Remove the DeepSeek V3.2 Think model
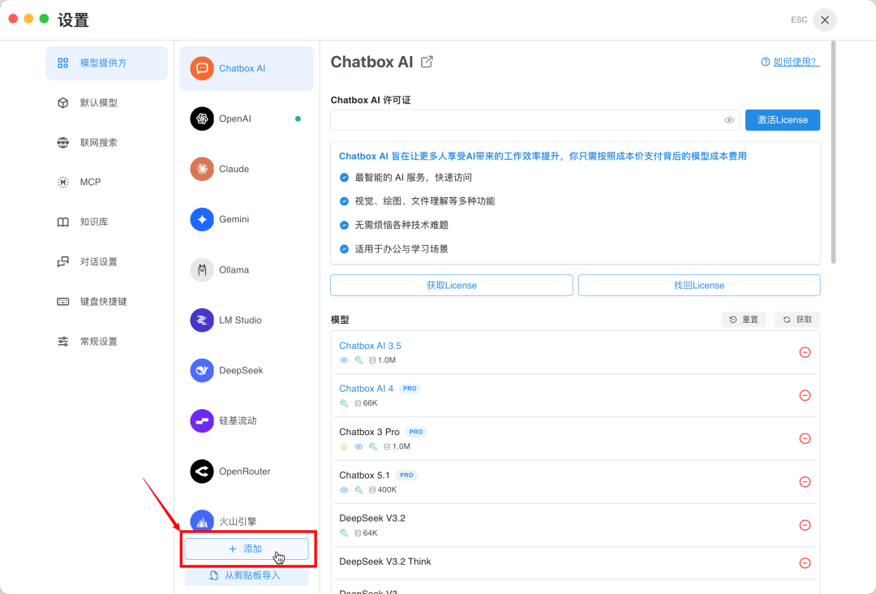This screenshot has width=876, height=594. point(805,562)
